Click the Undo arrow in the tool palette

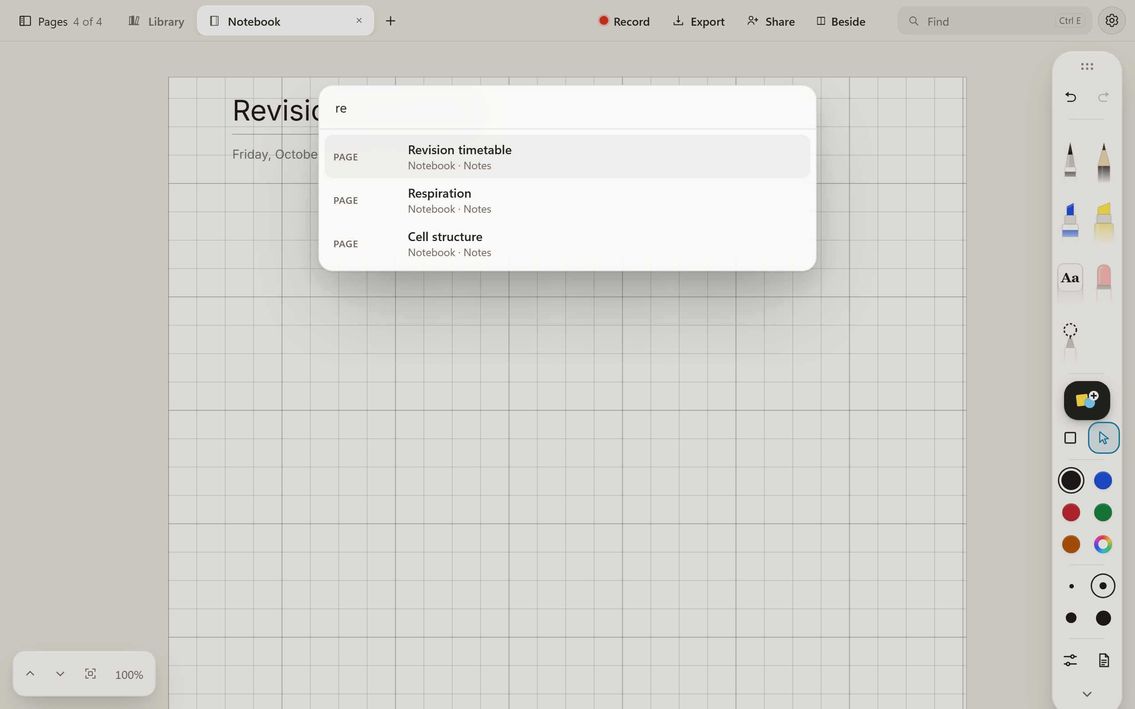tap(1070, 97)
